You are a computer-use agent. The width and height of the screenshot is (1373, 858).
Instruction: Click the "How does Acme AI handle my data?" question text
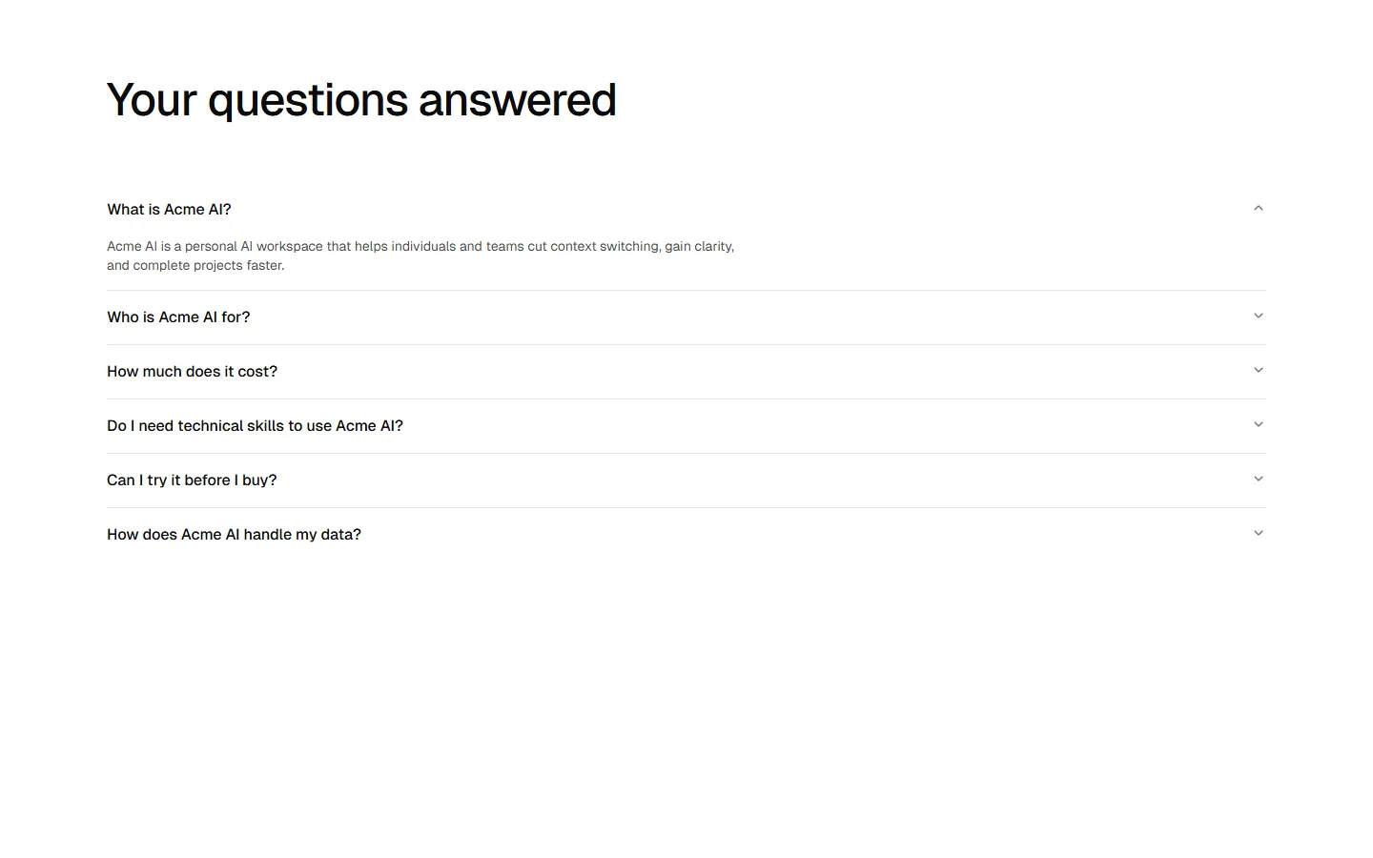234,535
